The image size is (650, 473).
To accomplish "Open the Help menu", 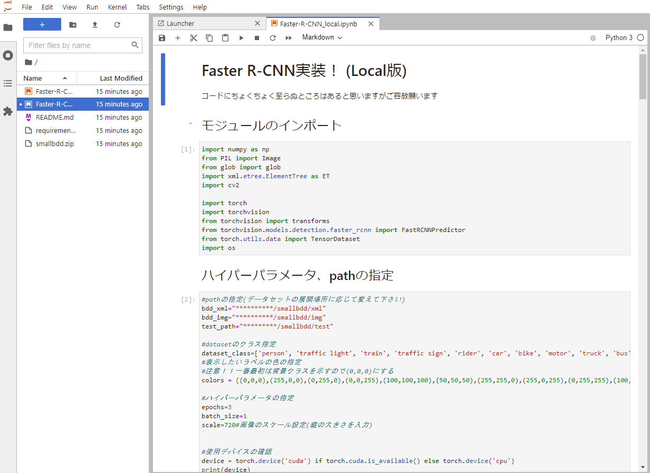I will point(200,7).
